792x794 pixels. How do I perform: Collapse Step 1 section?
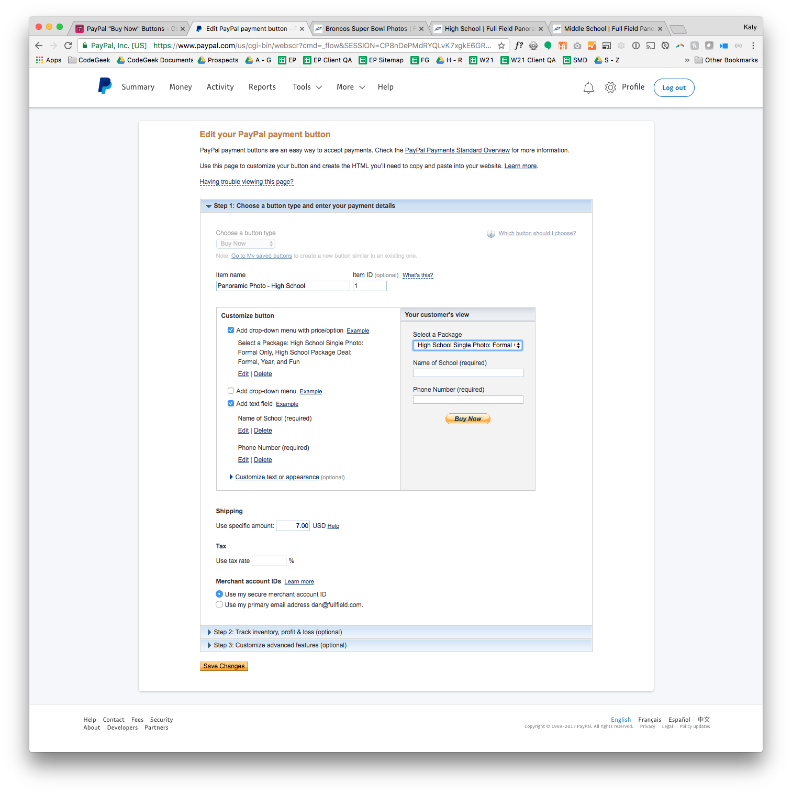[x=396, y=206]
